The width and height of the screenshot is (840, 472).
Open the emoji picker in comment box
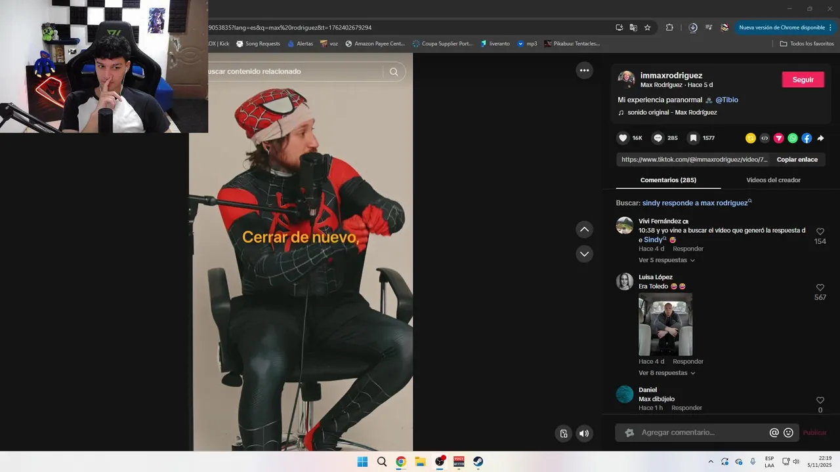coord(788,433)
